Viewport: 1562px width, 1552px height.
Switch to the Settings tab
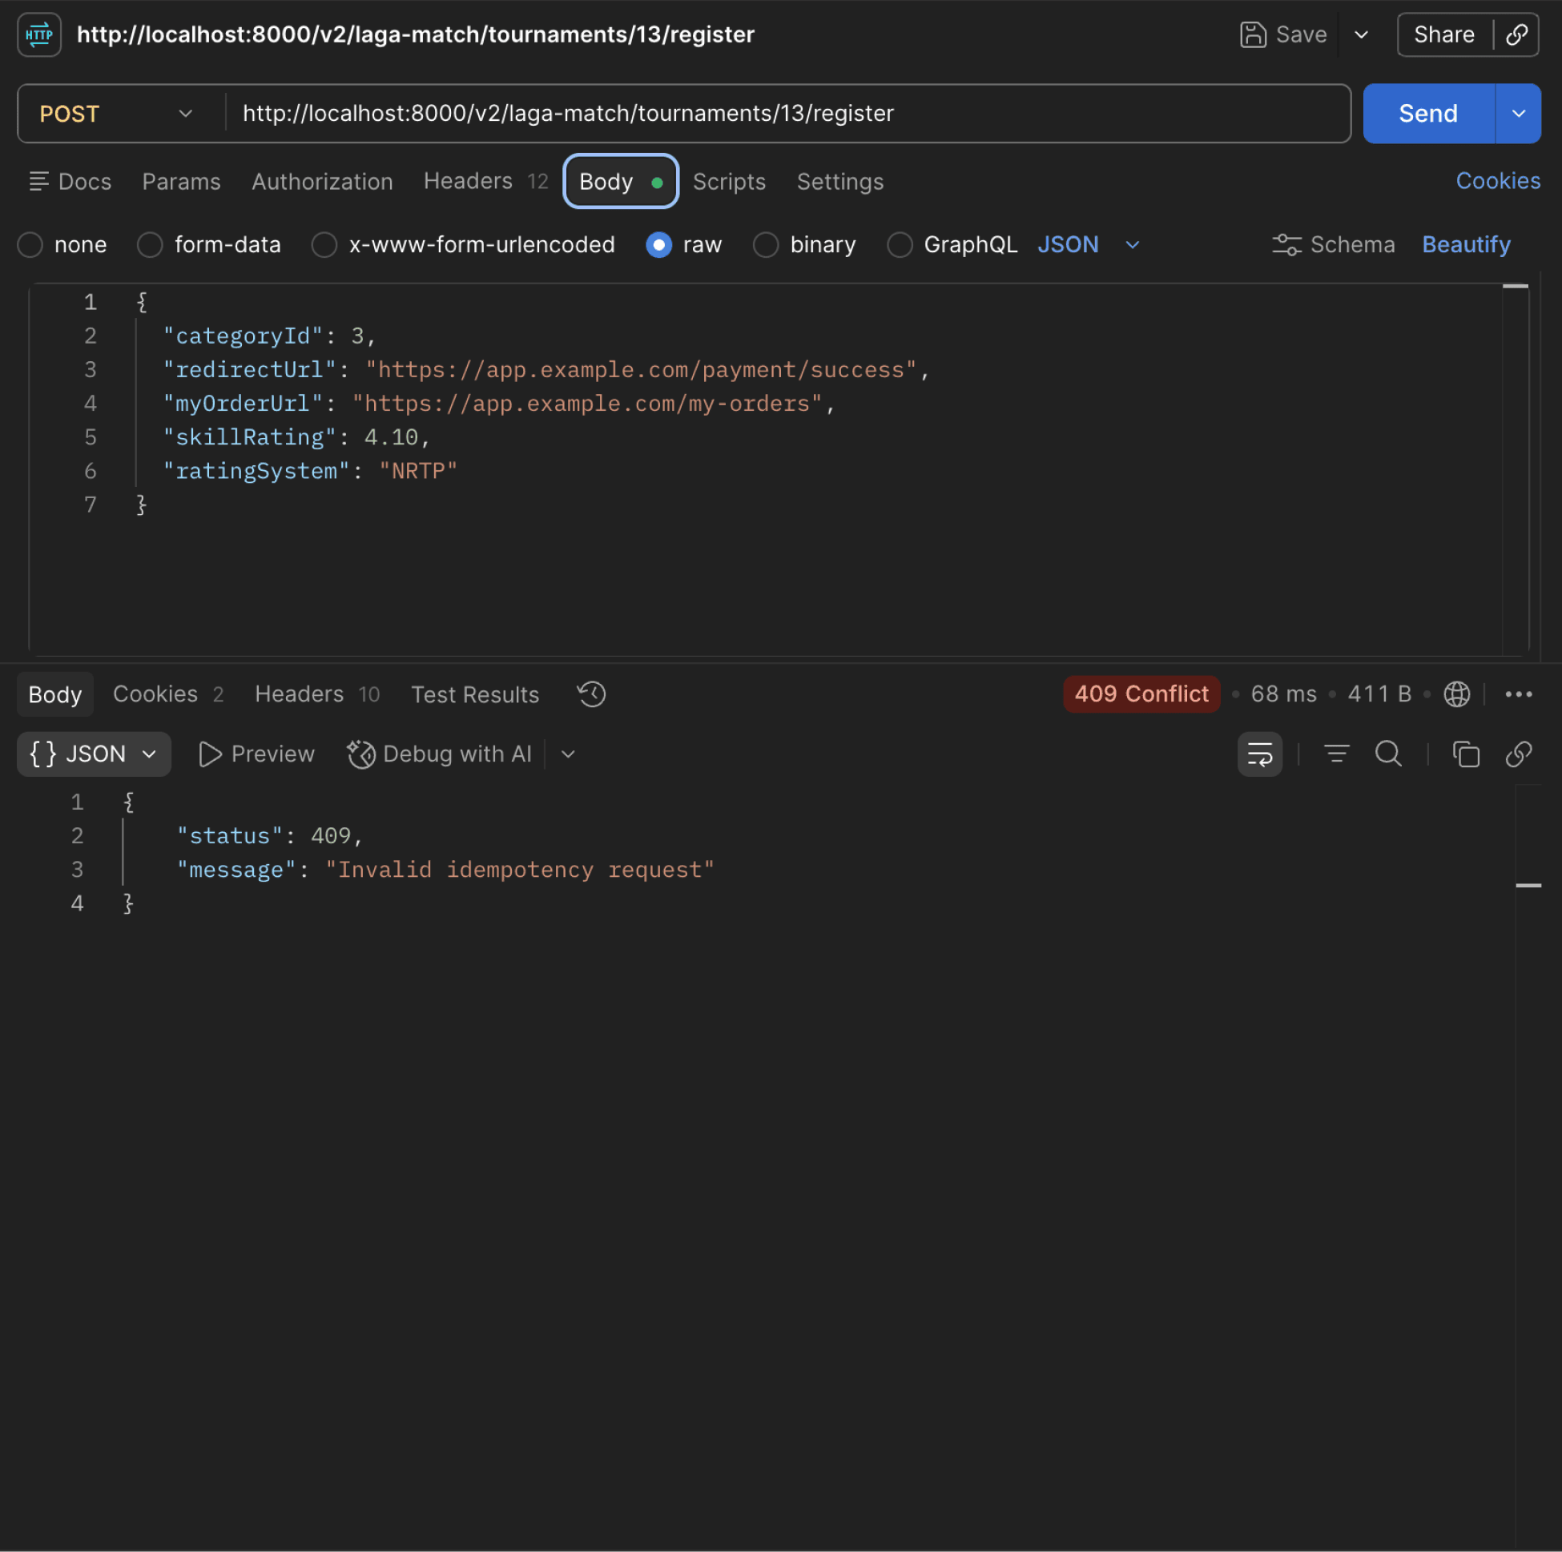839,181
